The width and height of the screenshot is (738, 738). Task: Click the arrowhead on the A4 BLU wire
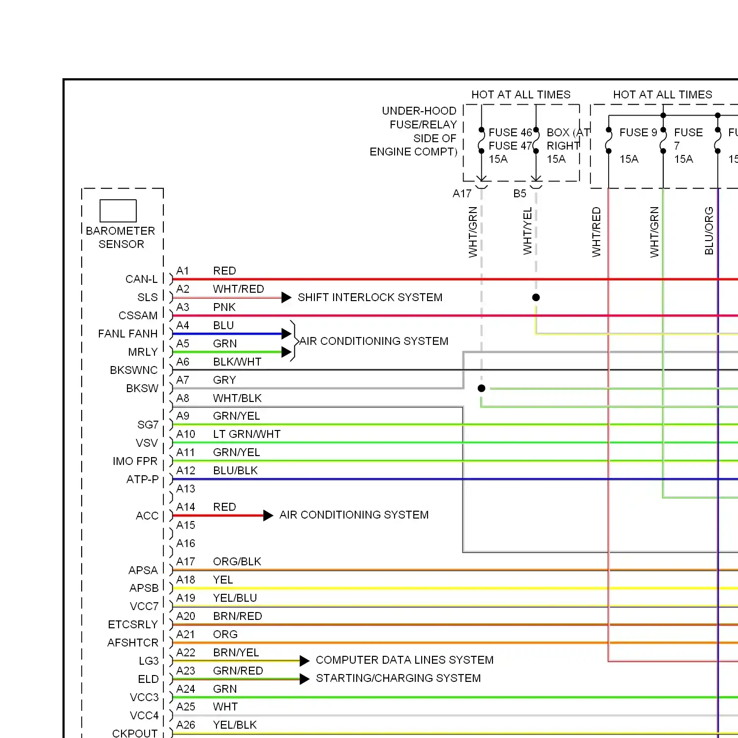tap(286, 334)
